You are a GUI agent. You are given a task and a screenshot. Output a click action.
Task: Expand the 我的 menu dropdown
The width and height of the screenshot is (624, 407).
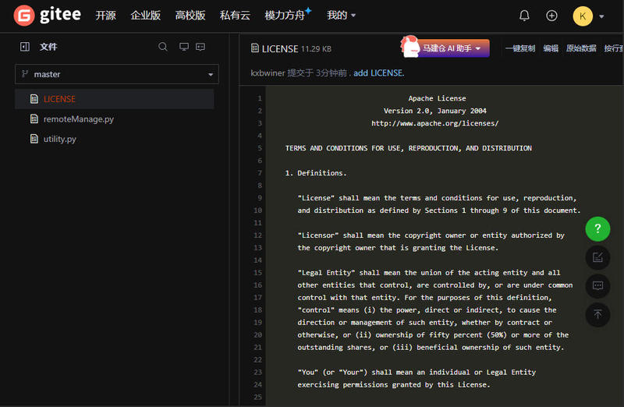click(341, 16)
